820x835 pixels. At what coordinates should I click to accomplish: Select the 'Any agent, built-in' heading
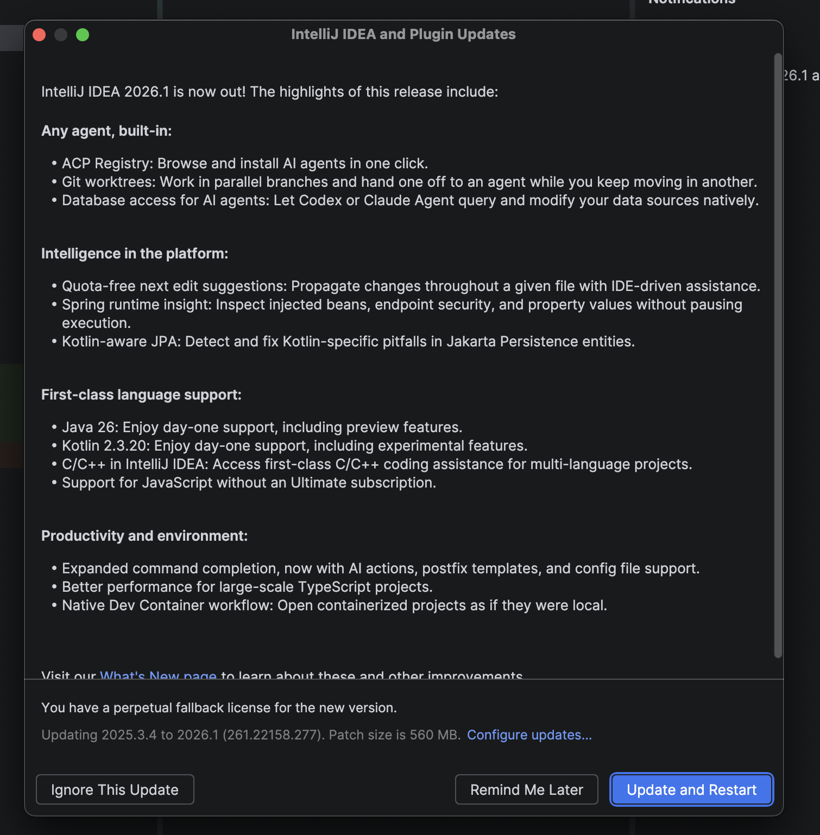tap(106, 131)
